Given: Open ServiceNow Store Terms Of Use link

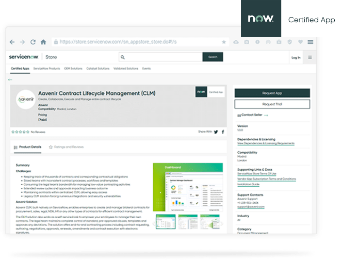Looking at the screenshot, I should pos(257,174).
